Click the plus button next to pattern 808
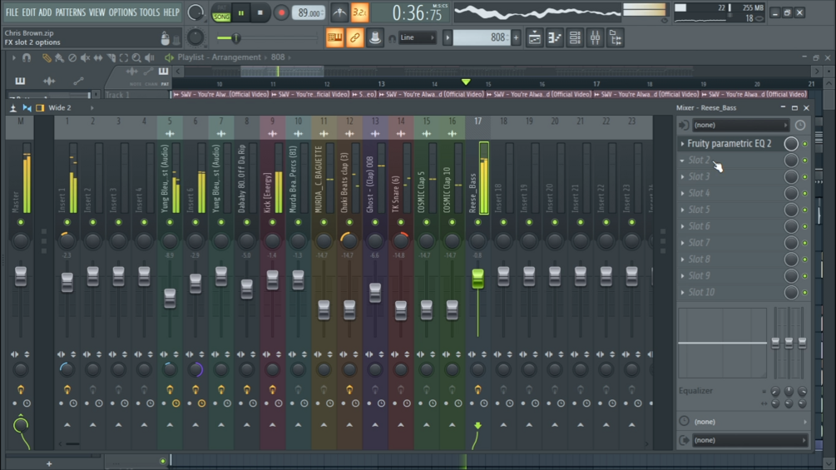Image resolution: width=836 pixels, height=470 pixels. pos(516,37)
